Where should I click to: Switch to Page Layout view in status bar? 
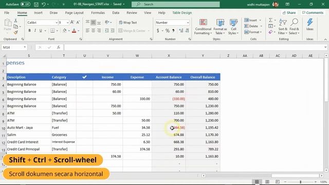(x=267, y=181)
